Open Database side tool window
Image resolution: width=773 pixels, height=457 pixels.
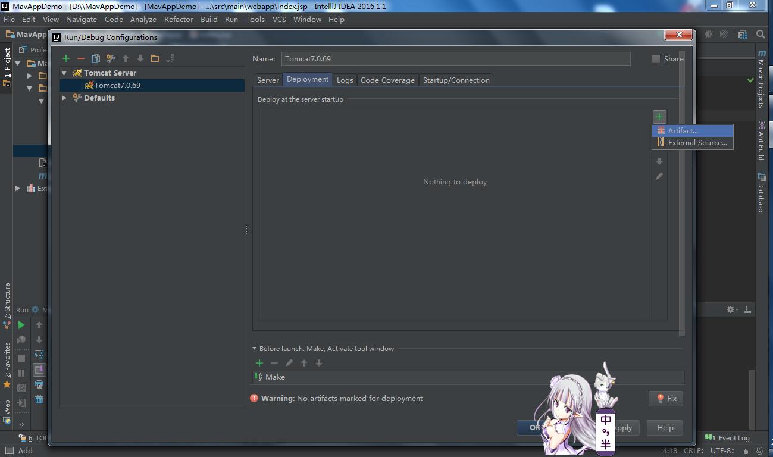pos(761,193)
